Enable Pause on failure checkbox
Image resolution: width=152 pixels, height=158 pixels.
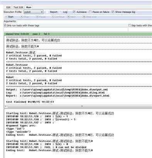pos(90,12)
